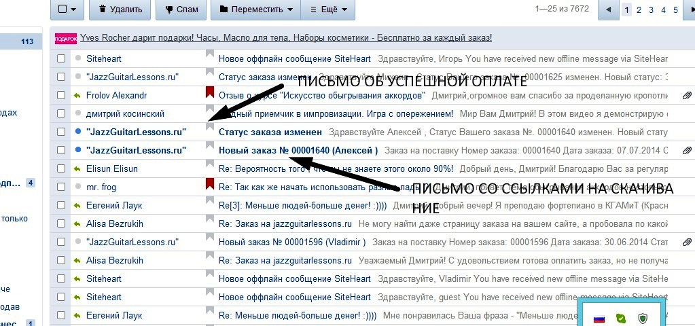Jump to page 5 in the pagination

coord(675,10)
